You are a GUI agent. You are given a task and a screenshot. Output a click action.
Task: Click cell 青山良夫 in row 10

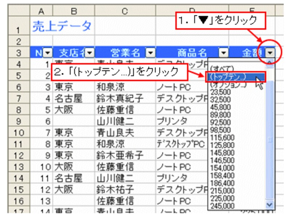coord(125,133)
